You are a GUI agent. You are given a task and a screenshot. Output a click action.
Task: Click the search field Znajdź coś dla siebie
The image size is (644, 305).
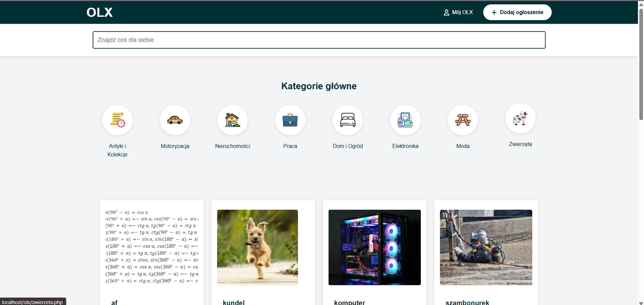click(319, 40)
